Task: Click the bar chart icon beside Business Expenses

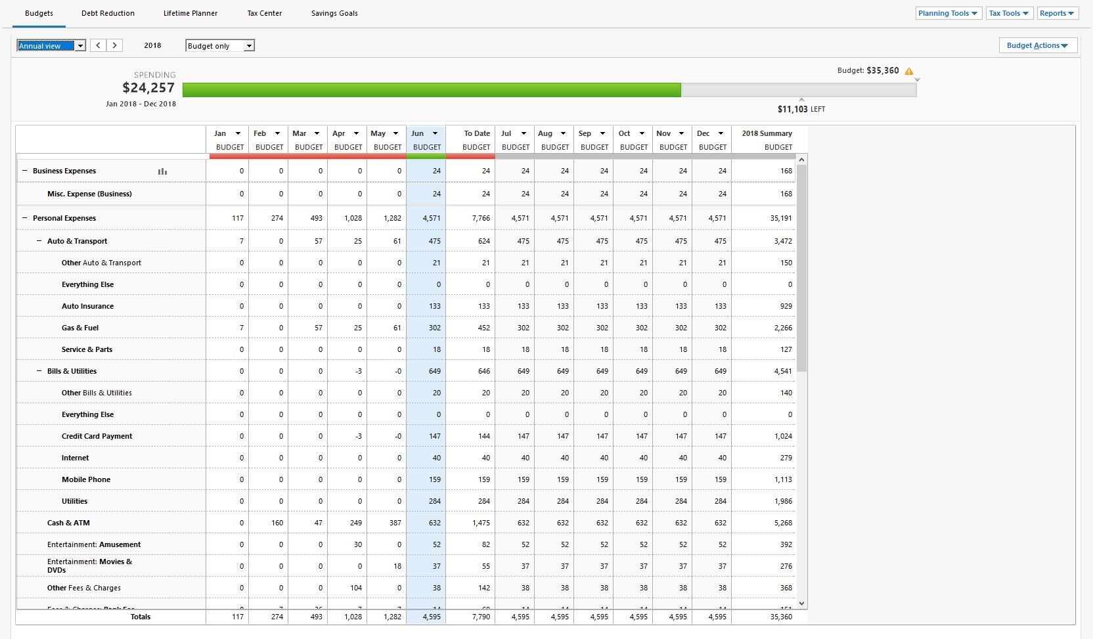Action: (162, 171)
